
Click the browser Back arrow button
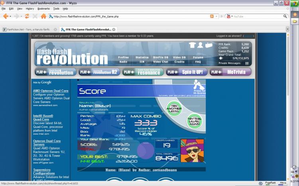[6, 16]
